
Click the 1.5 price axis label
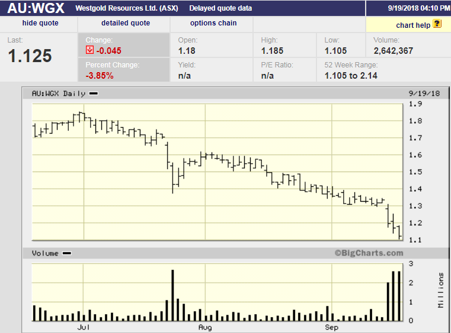click(415, 172)
